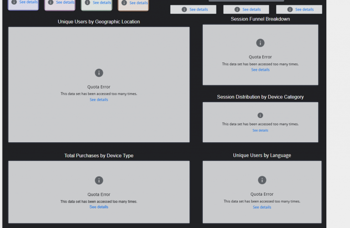Open See details in first gray scorecard
The height and width of the screenshot is (228, 350).
pyautogui.click(x=199, y=10)
